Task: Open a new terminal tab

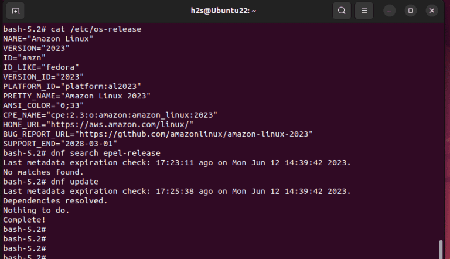Action: [x=16, y=11]
